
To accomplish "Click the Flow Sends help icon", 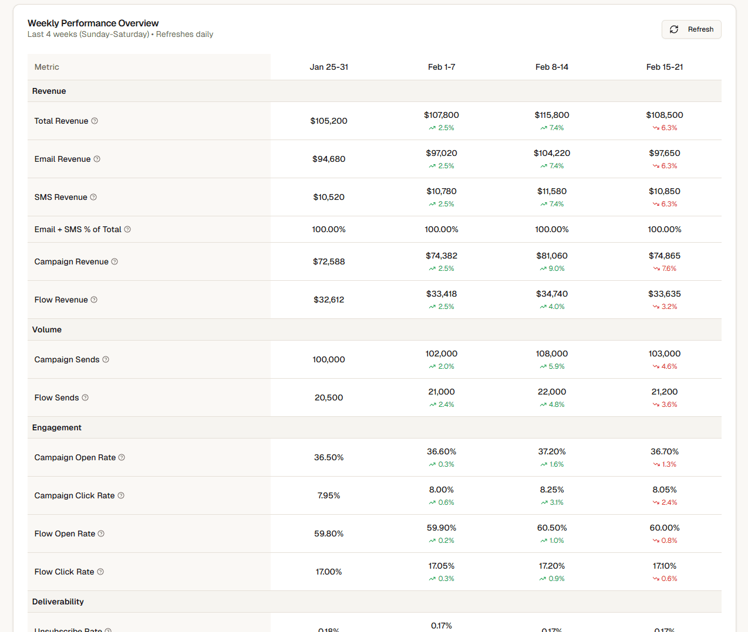I will pyautogui.click(x=85, y=397).
